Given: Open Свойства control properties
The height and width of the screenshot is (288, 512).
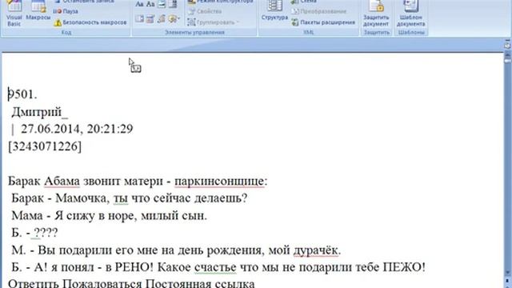Looking at the screenshot, I should tap(205, 11).
